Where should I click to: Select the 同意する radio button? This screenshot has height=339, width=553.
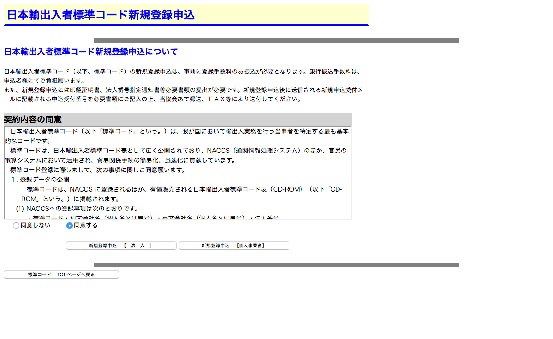tap(70, 226)
